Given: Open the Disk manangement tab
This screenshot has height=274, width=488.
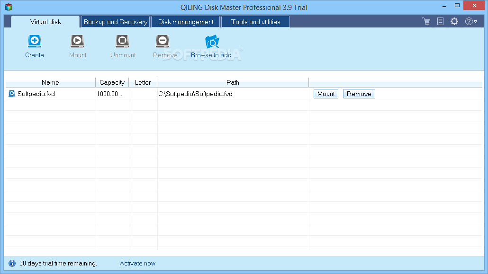Looking at the screenshot, I should (186, 22).
